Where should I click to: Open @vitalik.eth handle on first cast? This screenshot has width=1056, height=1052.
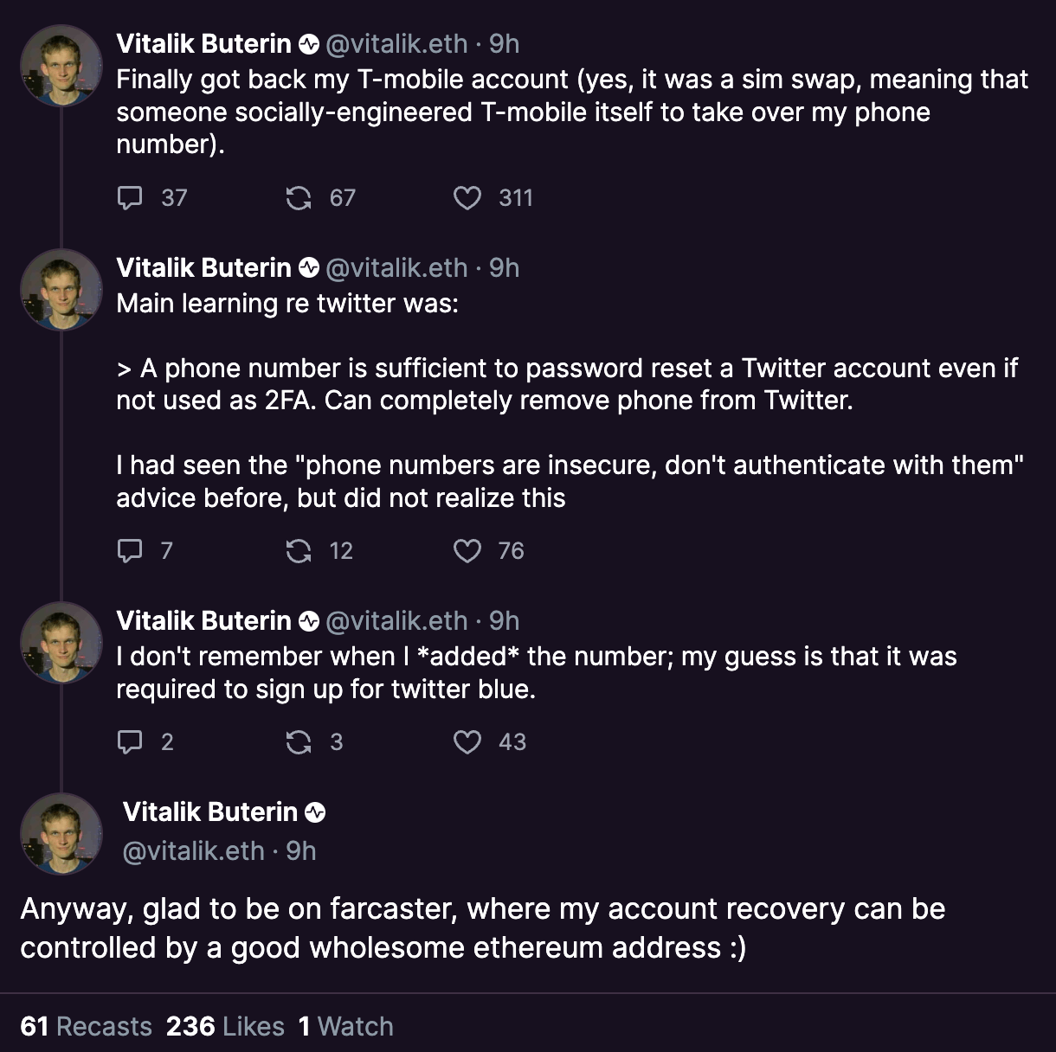[x=396, y=44]
